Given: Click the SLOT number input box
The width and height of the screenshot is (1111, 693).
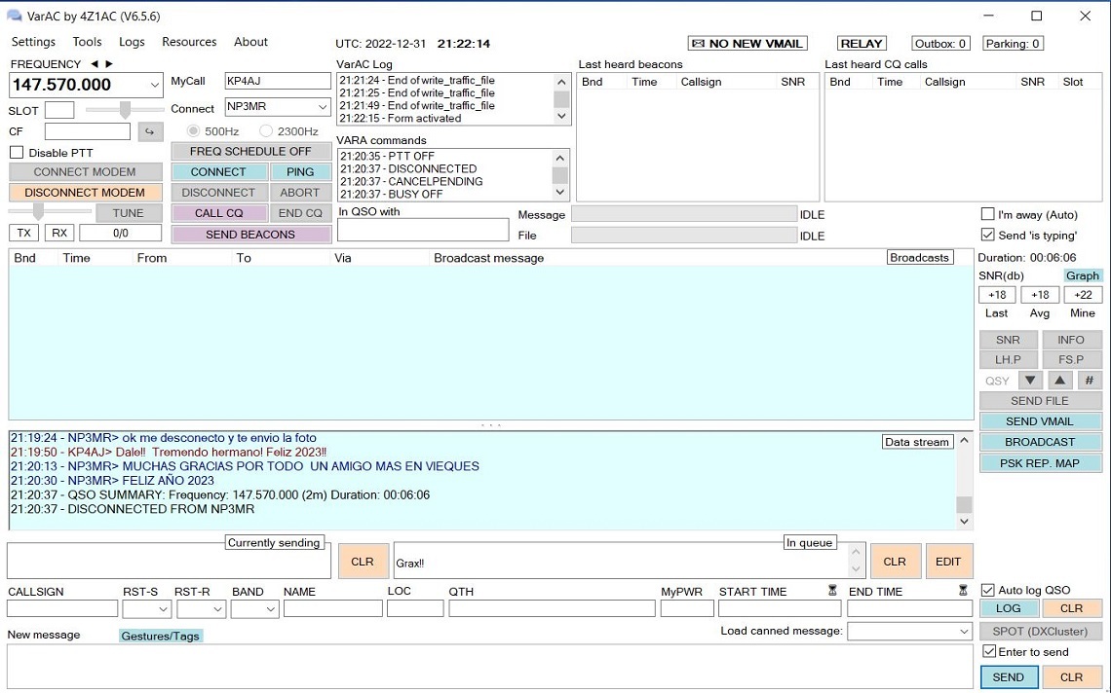Looking at the screenshot, I should click(x=58, y=110).
